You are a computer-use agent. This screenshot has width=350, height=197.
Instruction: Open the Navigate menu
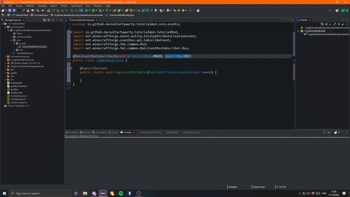coord(42,6)
